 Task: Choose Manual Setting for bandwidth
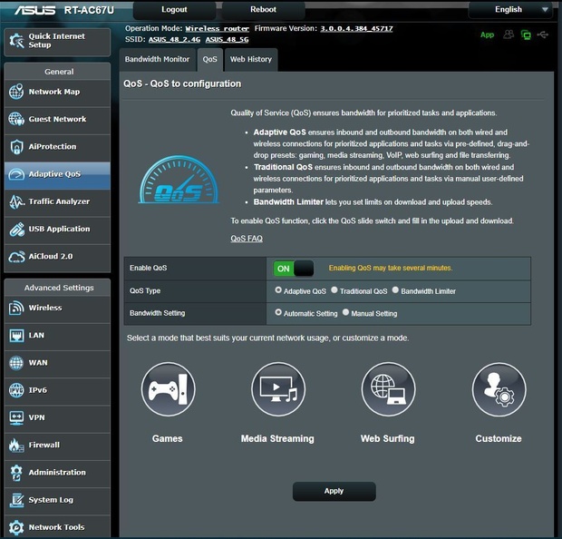(345, 312)
